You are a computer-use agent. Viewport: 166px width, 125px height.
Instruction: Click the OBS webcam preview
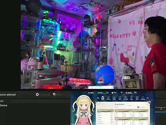tap(93, 44)
